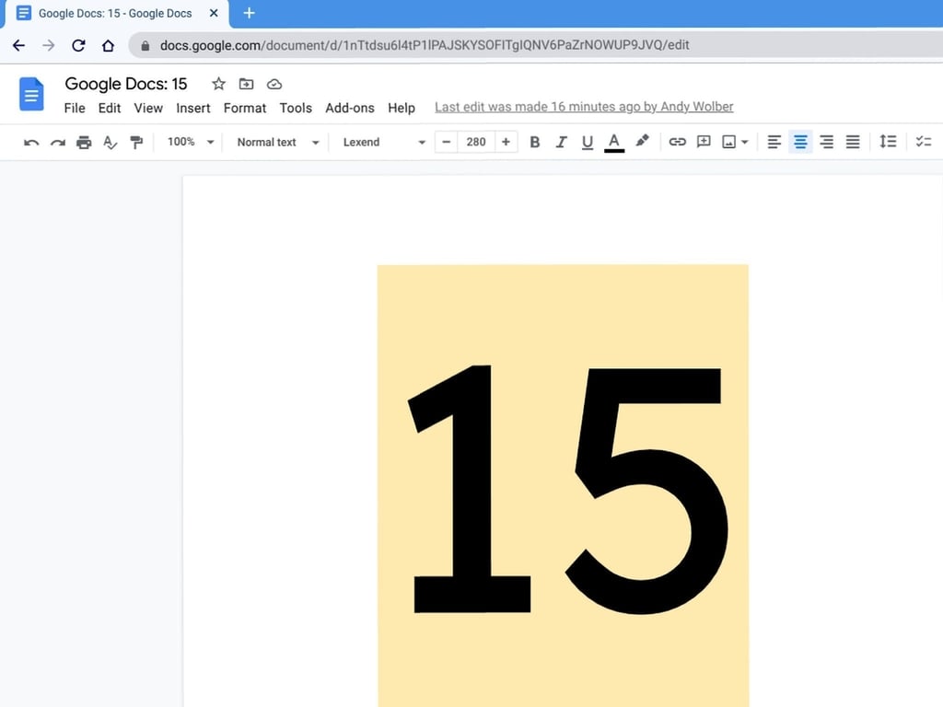
Task: Go back with browser back arrow
Action: (18, 45)
